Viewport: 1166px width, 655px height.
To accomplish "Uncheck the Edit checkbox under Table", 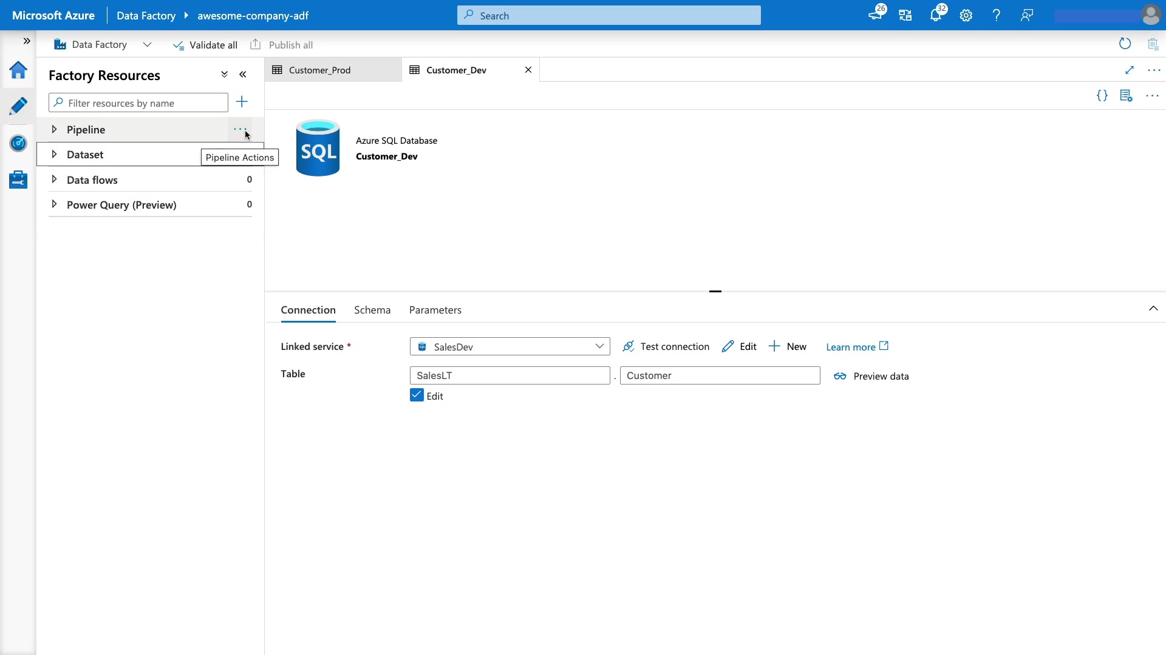I will coord(417,395).
